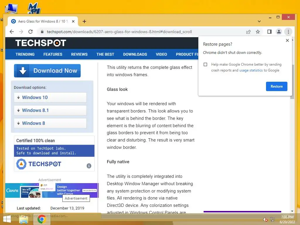Click the 'December 13, 2019' date
The width and height of the screenshot is (300, 225).
click(67, 208)
